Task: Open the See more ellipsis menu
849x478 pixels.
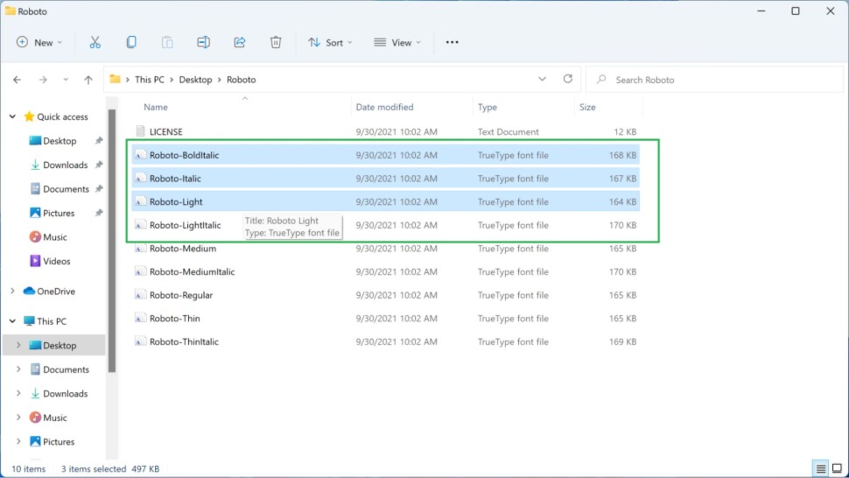Action: [x=452, y=42]
